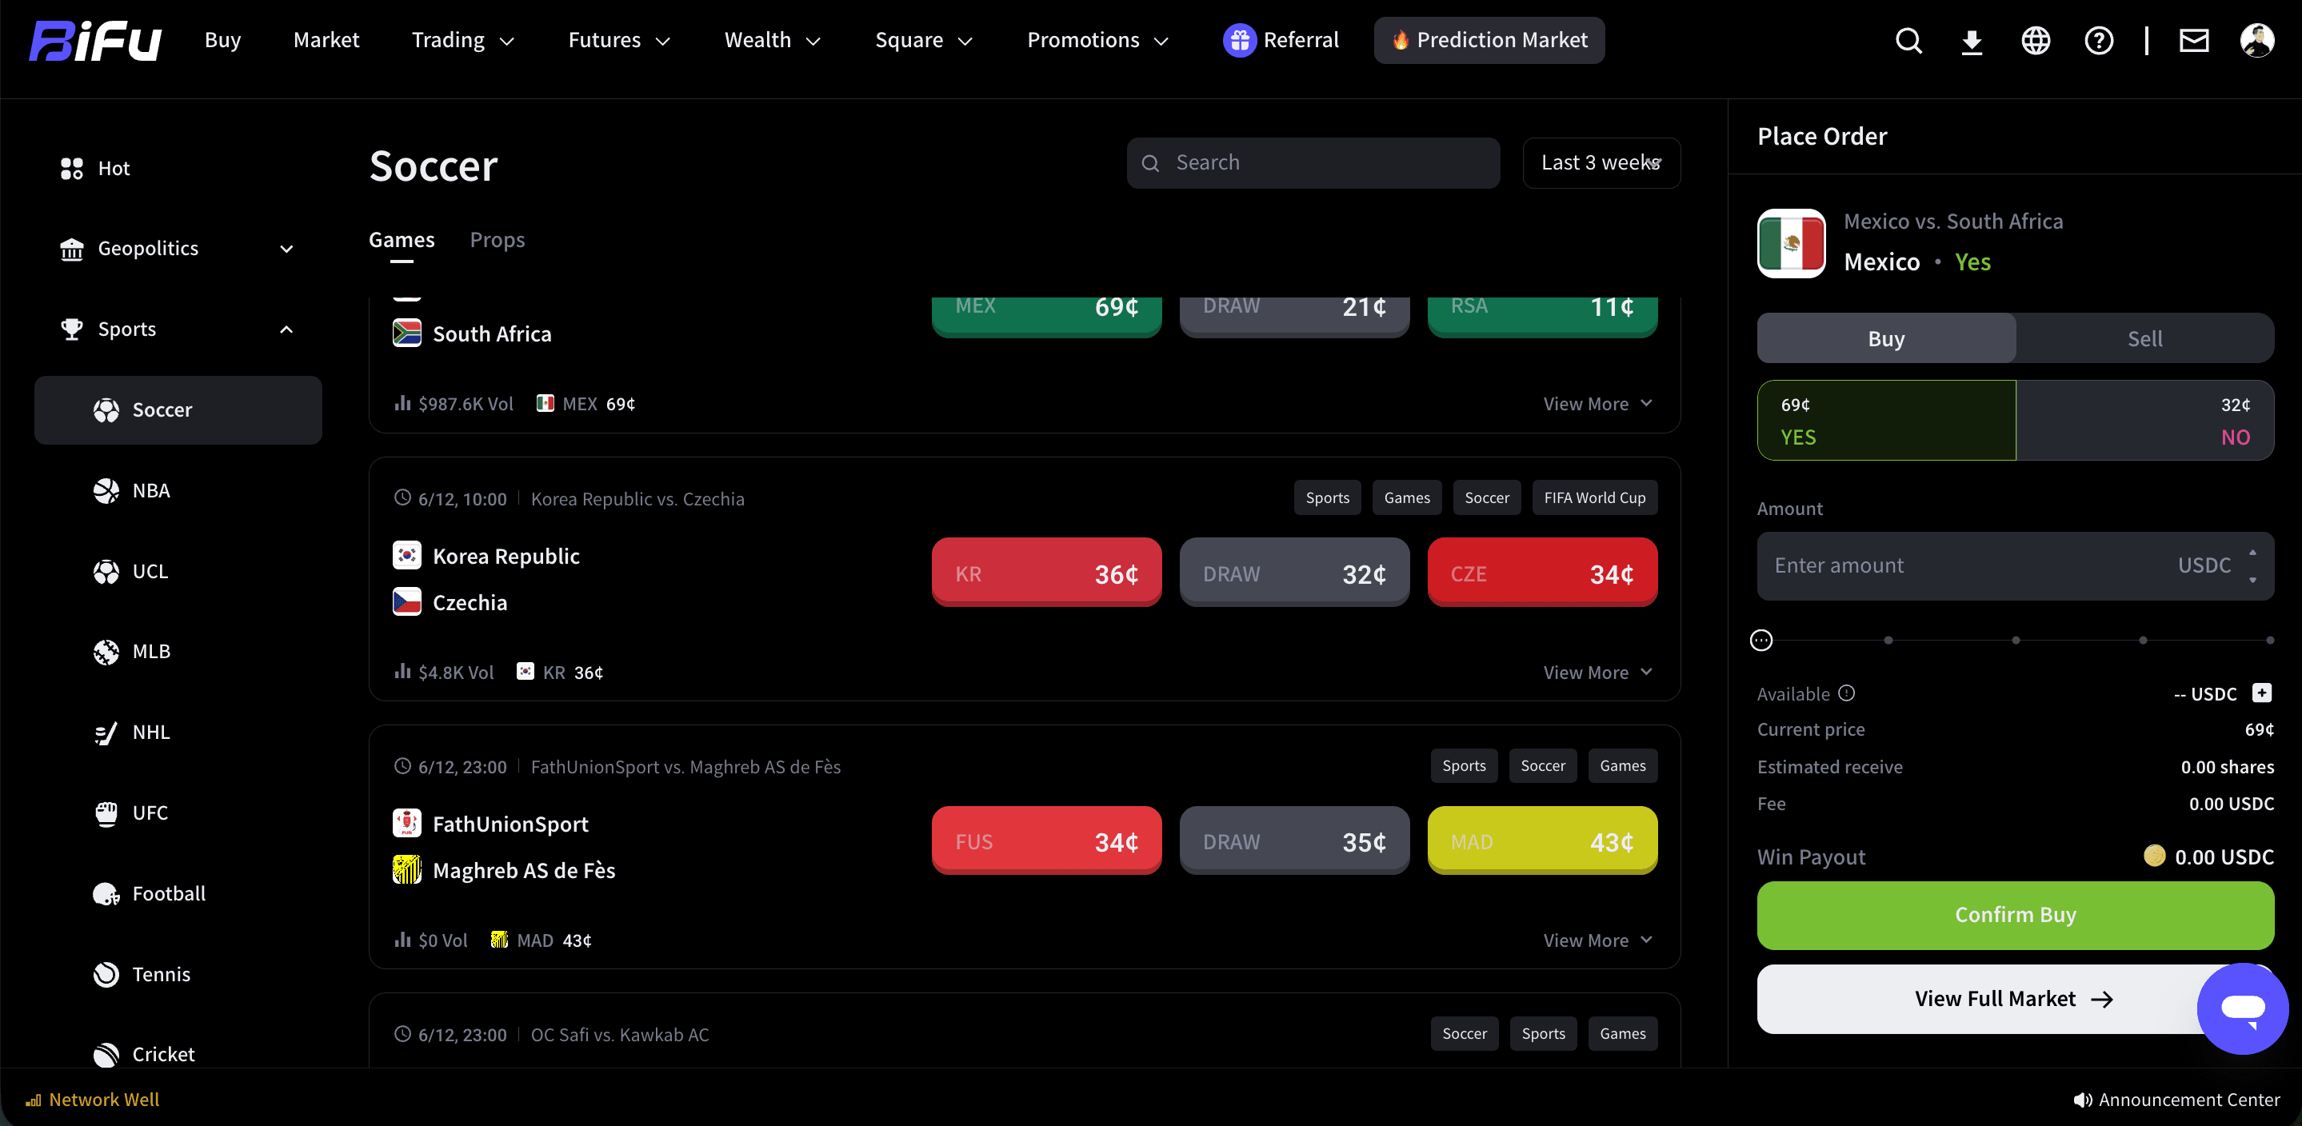Open the Prediction Market tab
The width and height of the screenshot is (2302, 1126).
pyautogui.click(x=1489, y=40)
